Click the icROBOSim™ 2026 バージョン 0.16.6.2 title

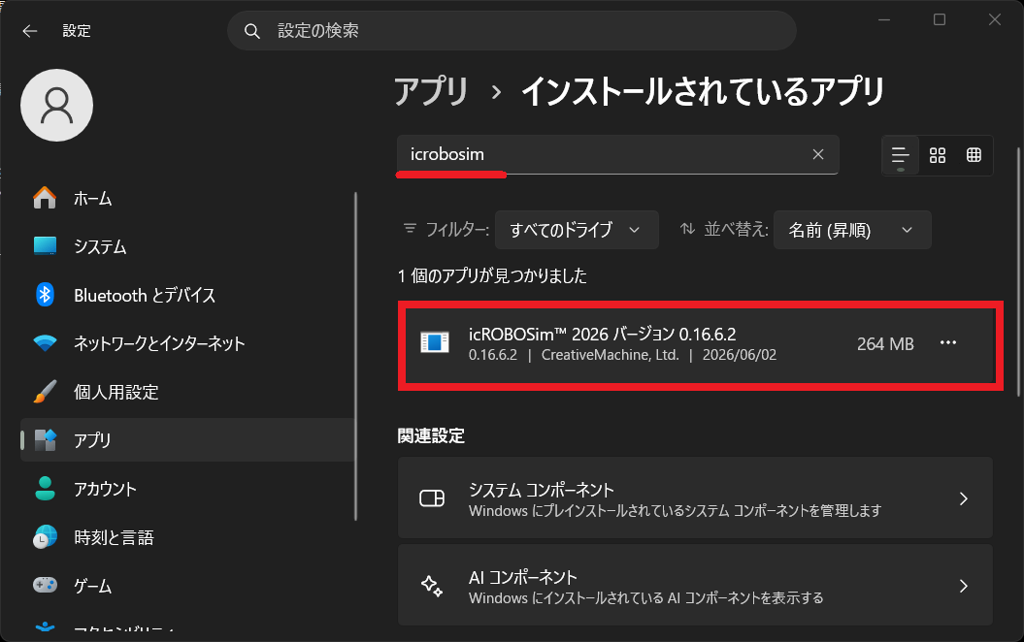(x=602, y=334)
